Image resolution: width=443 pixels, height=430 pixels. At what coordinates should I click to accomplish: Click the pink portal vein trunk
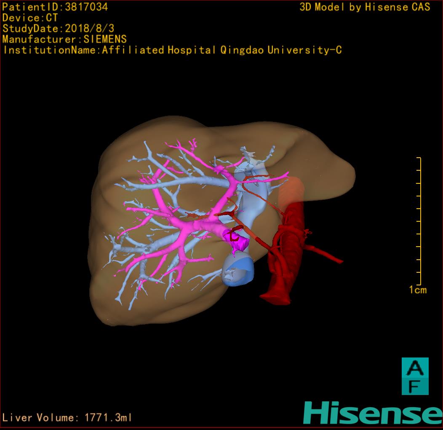[208, 225]
